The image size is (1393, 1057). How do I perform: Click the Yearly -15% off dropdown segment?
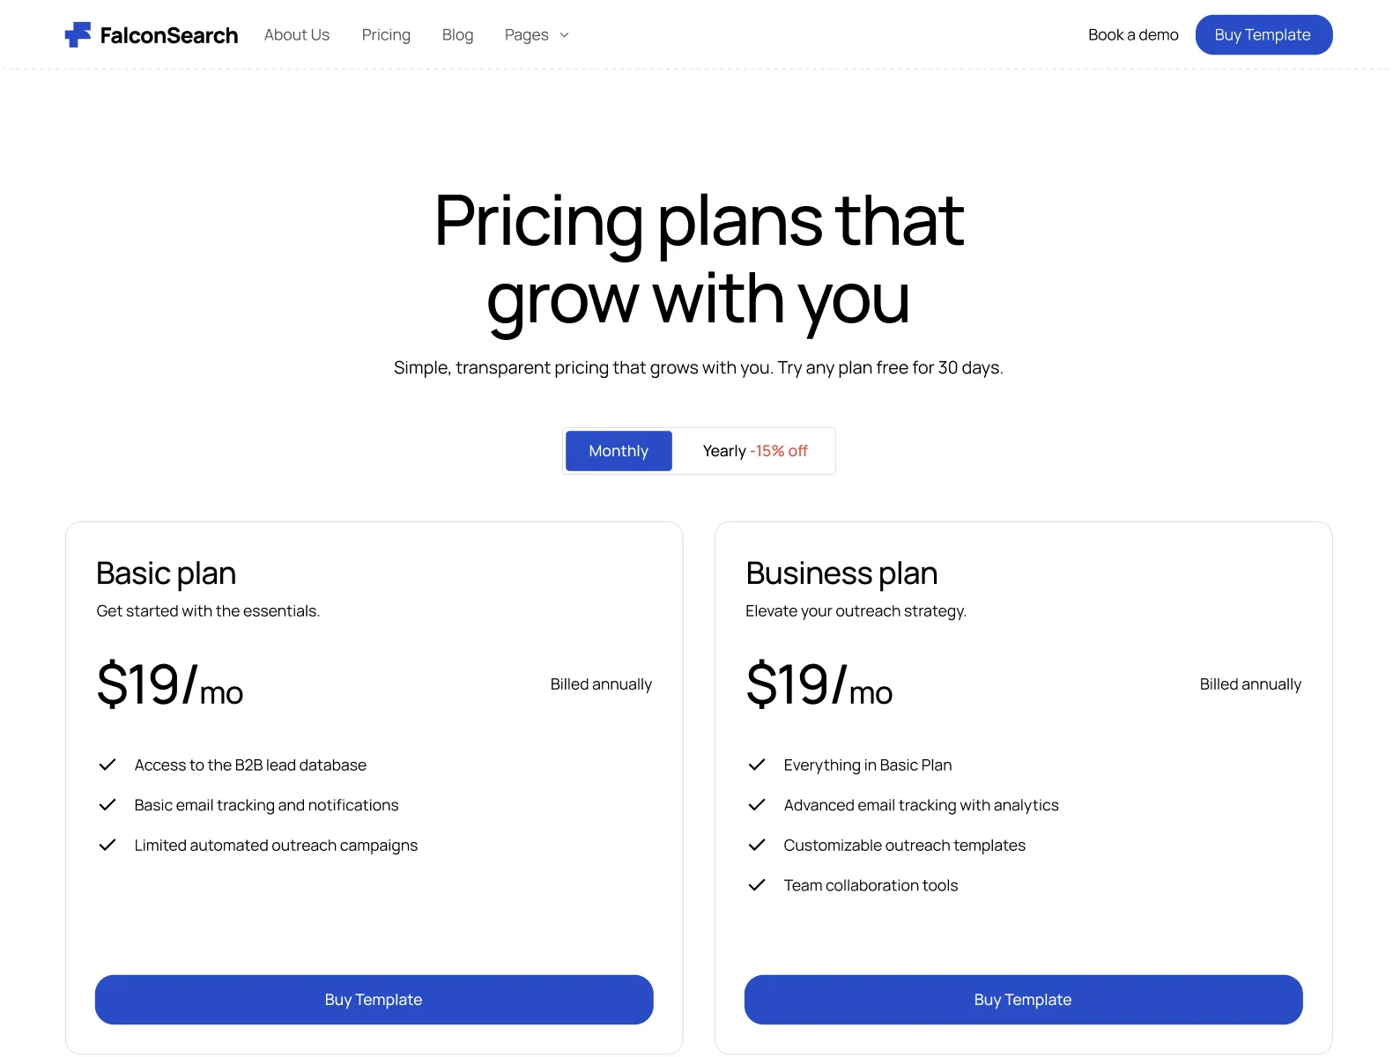coord(754,450)
